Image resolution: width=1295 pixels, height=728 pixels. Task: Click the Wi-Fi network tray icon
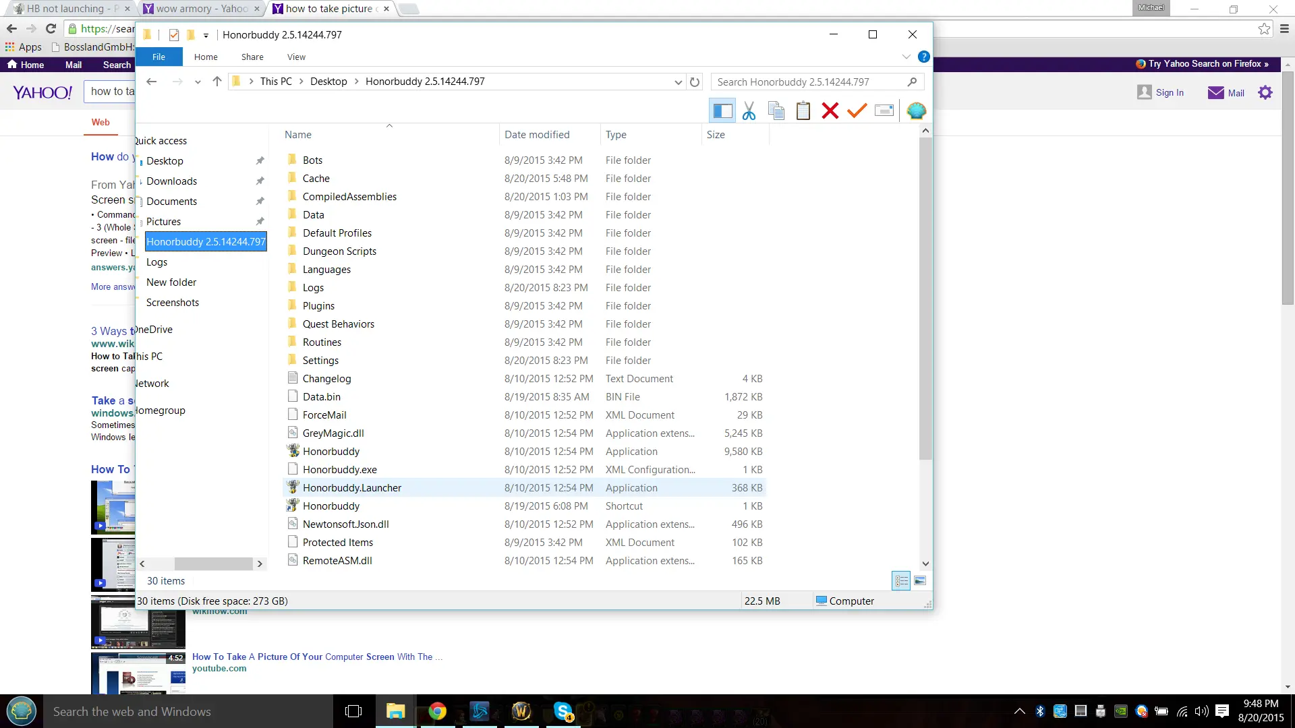pos(1182,711)
